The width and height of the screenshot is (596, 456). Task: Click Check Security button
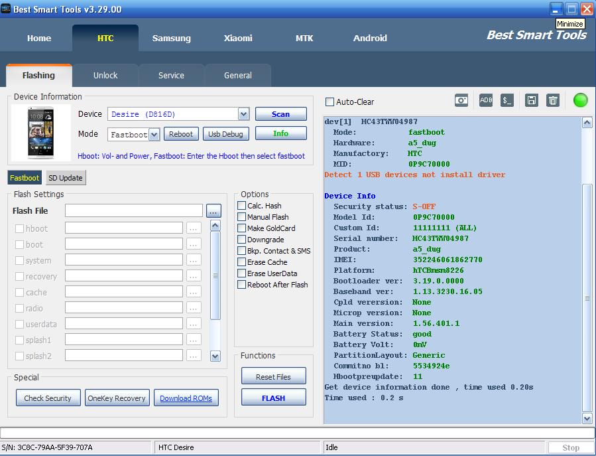48,398
